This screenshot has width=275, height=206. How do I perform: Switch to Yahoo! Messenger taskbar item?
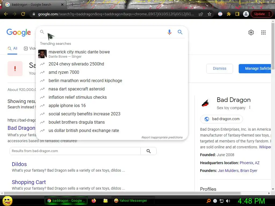point(133,201)
